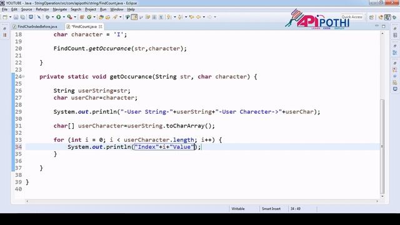This screenshot has height=225, width=400.
Task: Click the Next Annotation toolbar icon
Action: click(x=169, y=17)
